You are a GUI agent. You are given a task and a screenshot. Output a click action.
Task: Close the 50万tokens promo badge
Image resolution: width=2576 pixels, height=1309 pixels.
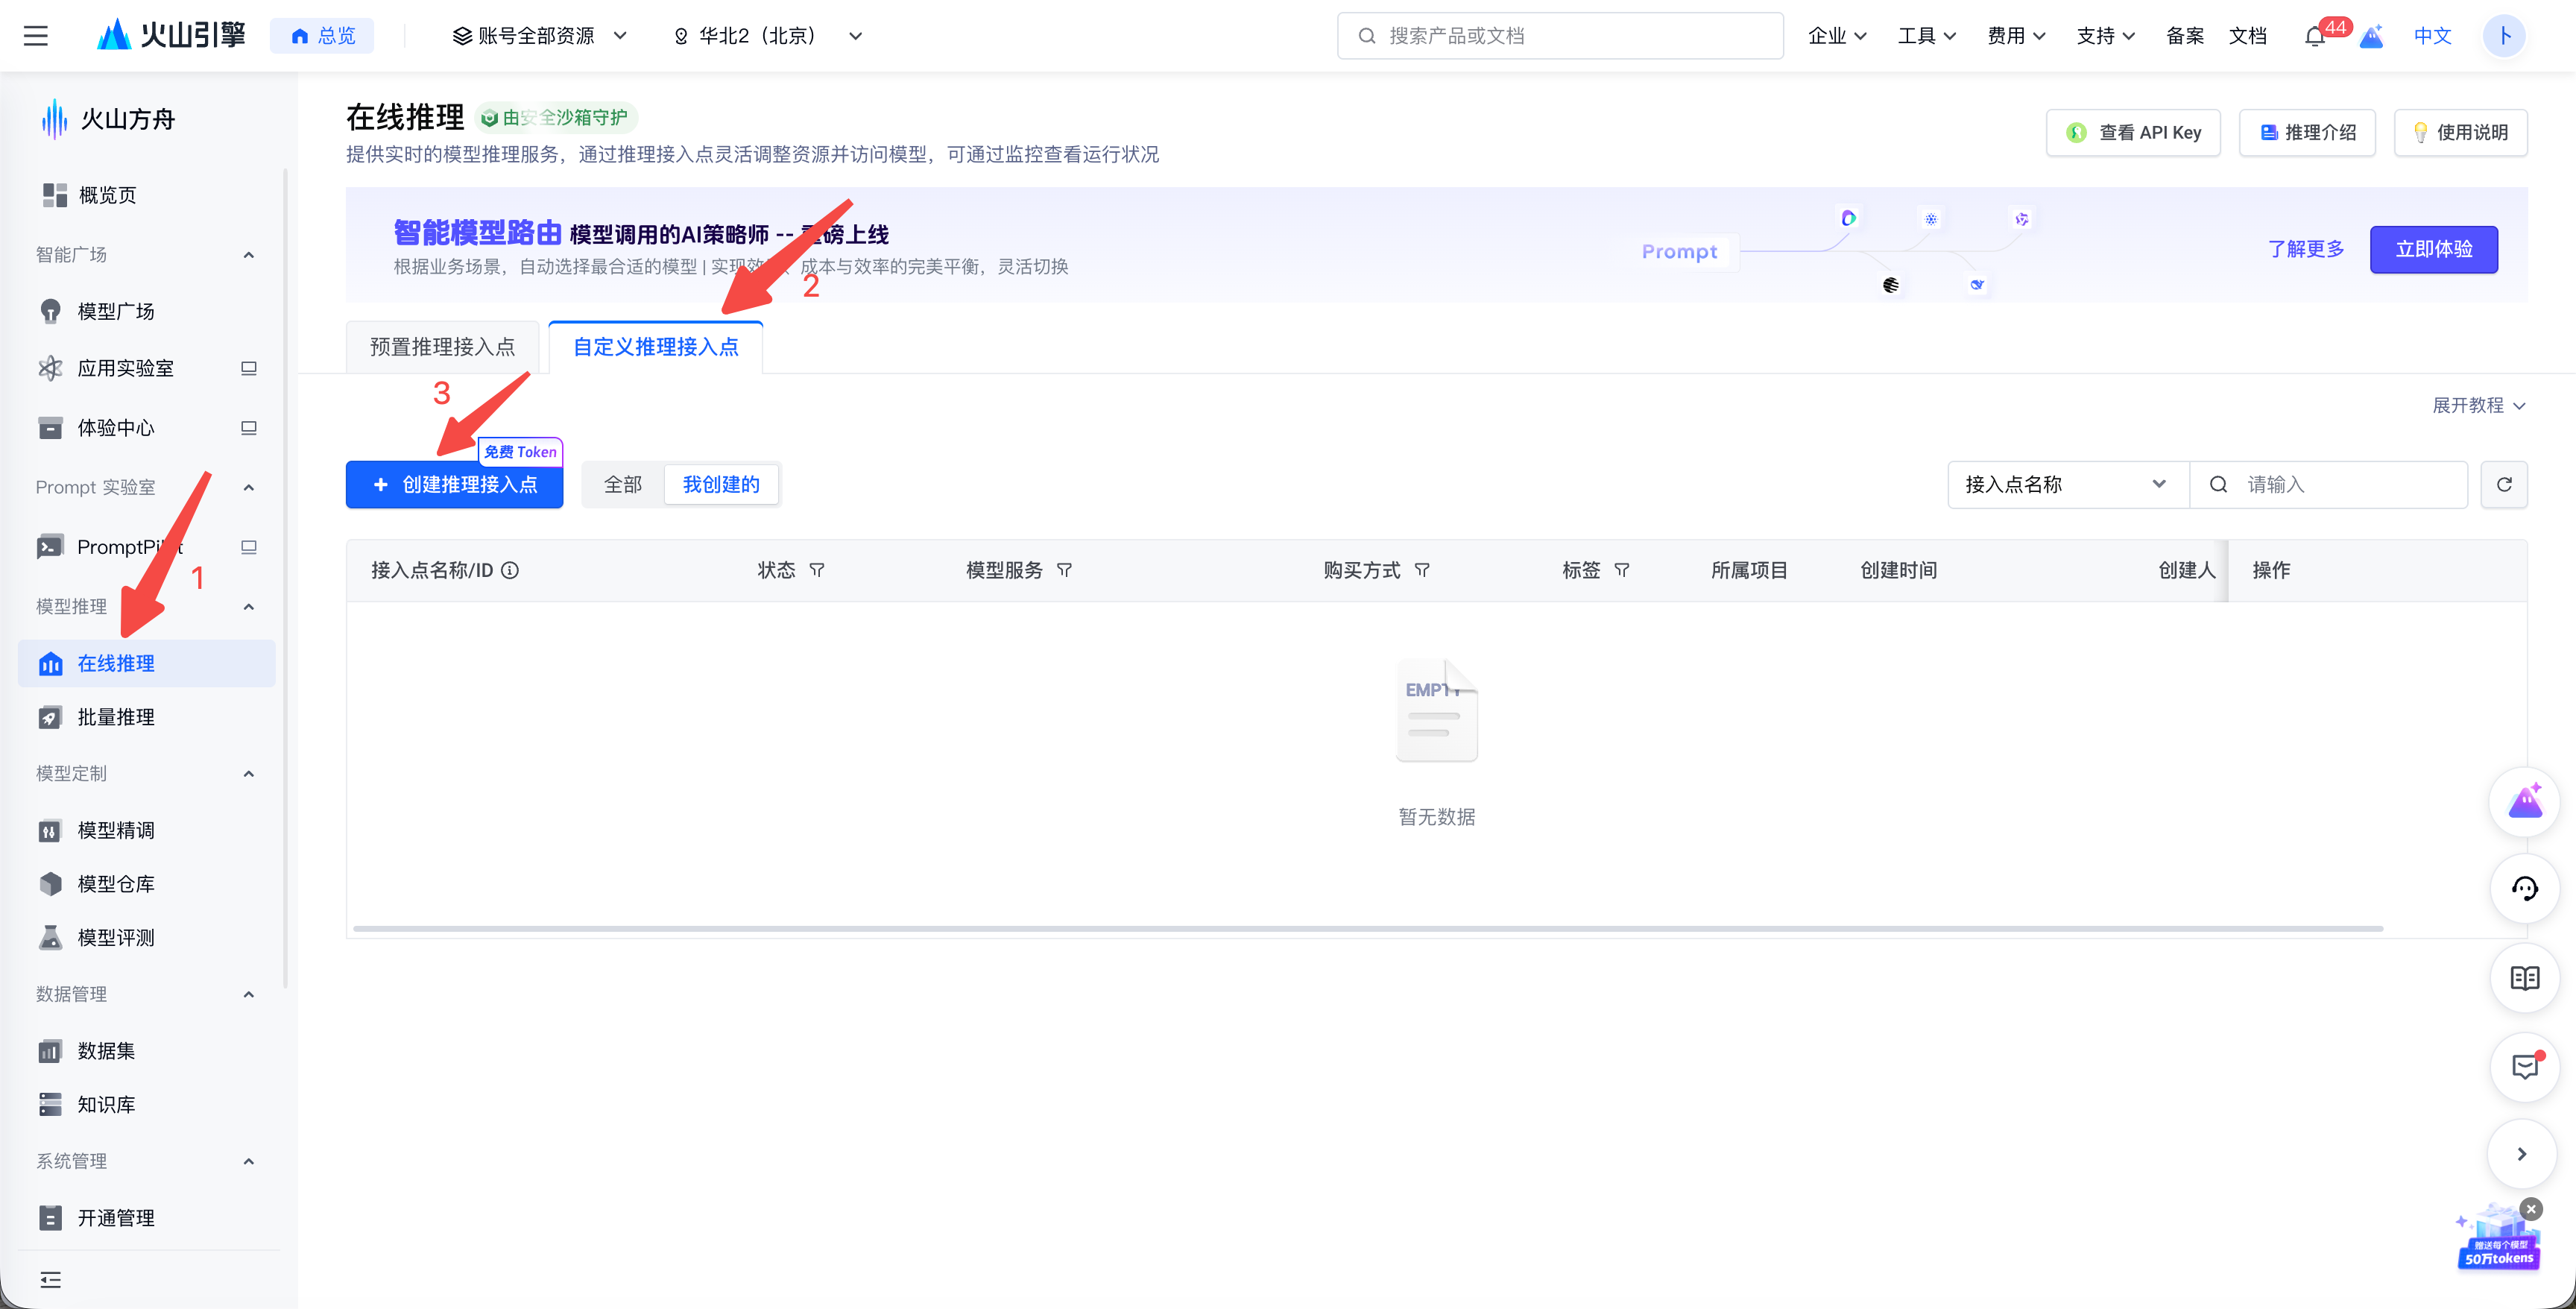tap(2530, 1209)
